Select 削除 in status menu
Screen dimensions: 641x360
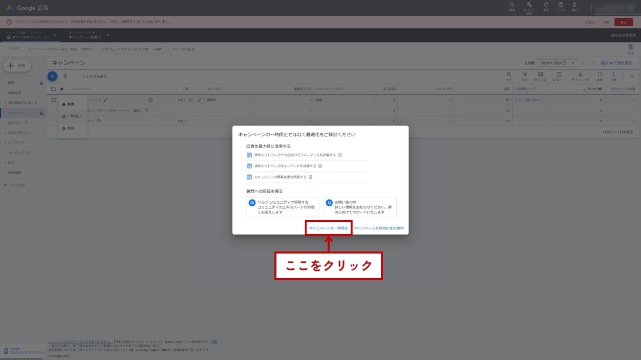point(73,128)
